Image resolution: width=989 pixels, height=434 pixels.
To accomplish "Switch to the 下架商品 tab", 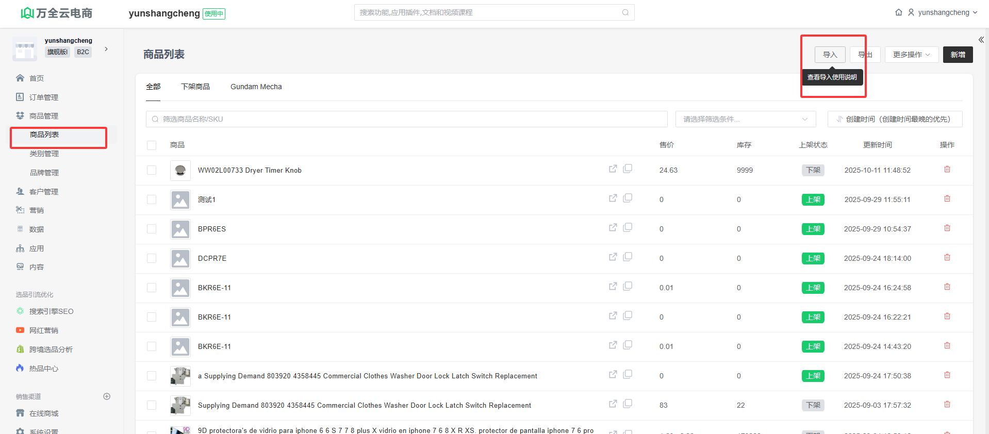I will (195, 87).
